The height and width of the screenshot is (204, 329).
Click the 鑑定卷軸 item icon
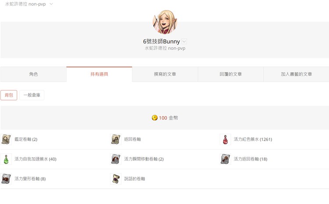[x=6, y=139]
